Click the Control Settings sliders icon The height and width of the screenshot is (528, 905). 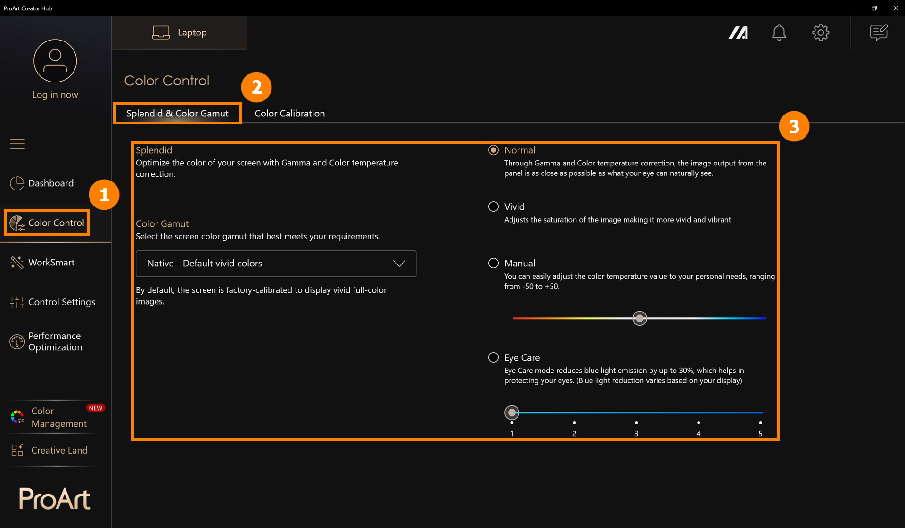click(x=17, y=302)
